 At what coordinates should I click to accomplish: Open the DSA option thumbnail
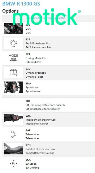point(13,29)
